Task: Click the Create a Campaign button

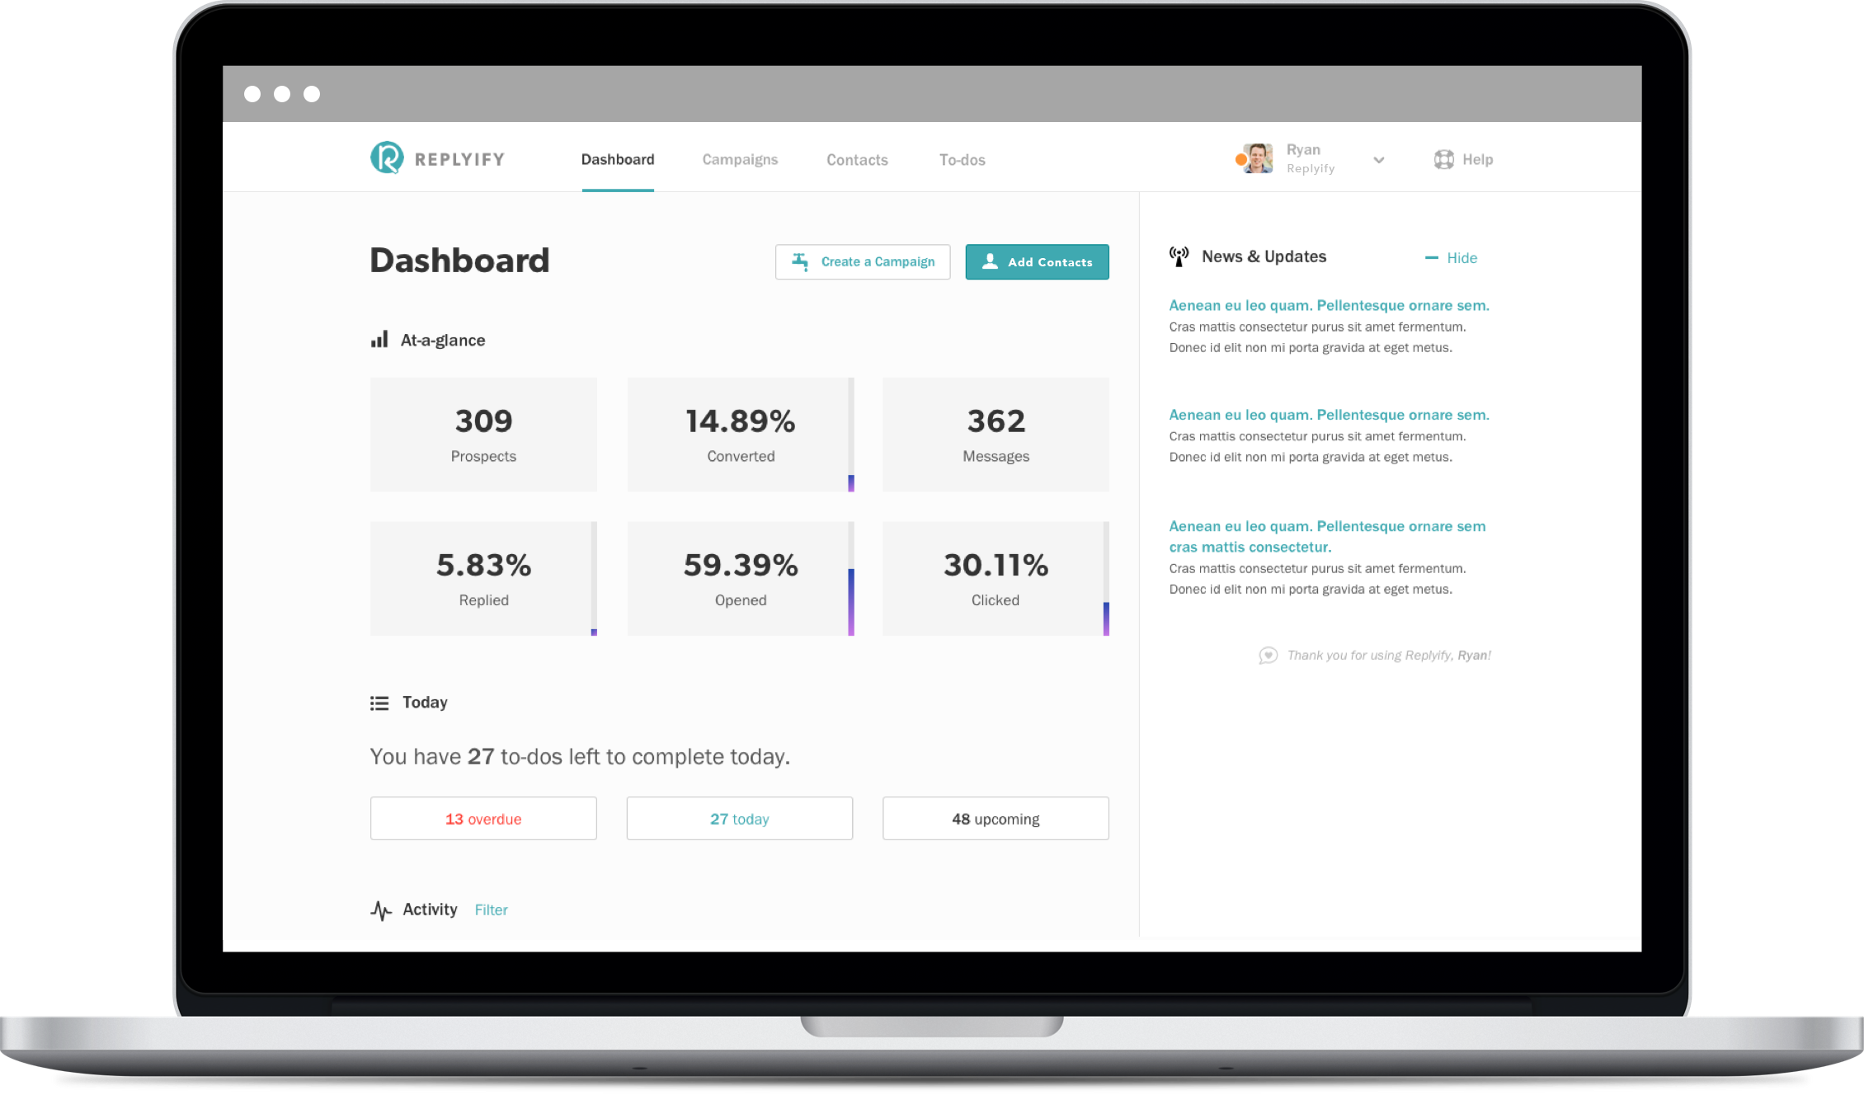Action: (864, 262)
